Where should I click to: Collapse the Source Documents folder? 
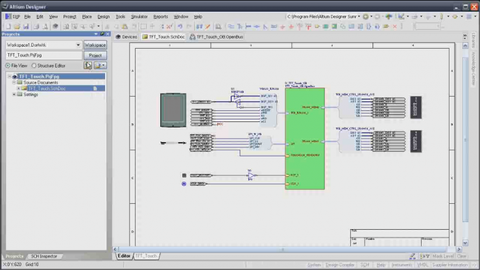(14, 82)
